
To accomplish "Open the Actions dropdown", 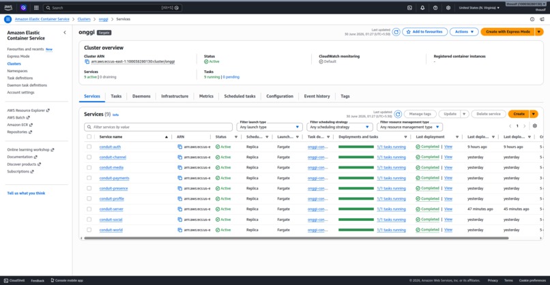I will [464, 32].
